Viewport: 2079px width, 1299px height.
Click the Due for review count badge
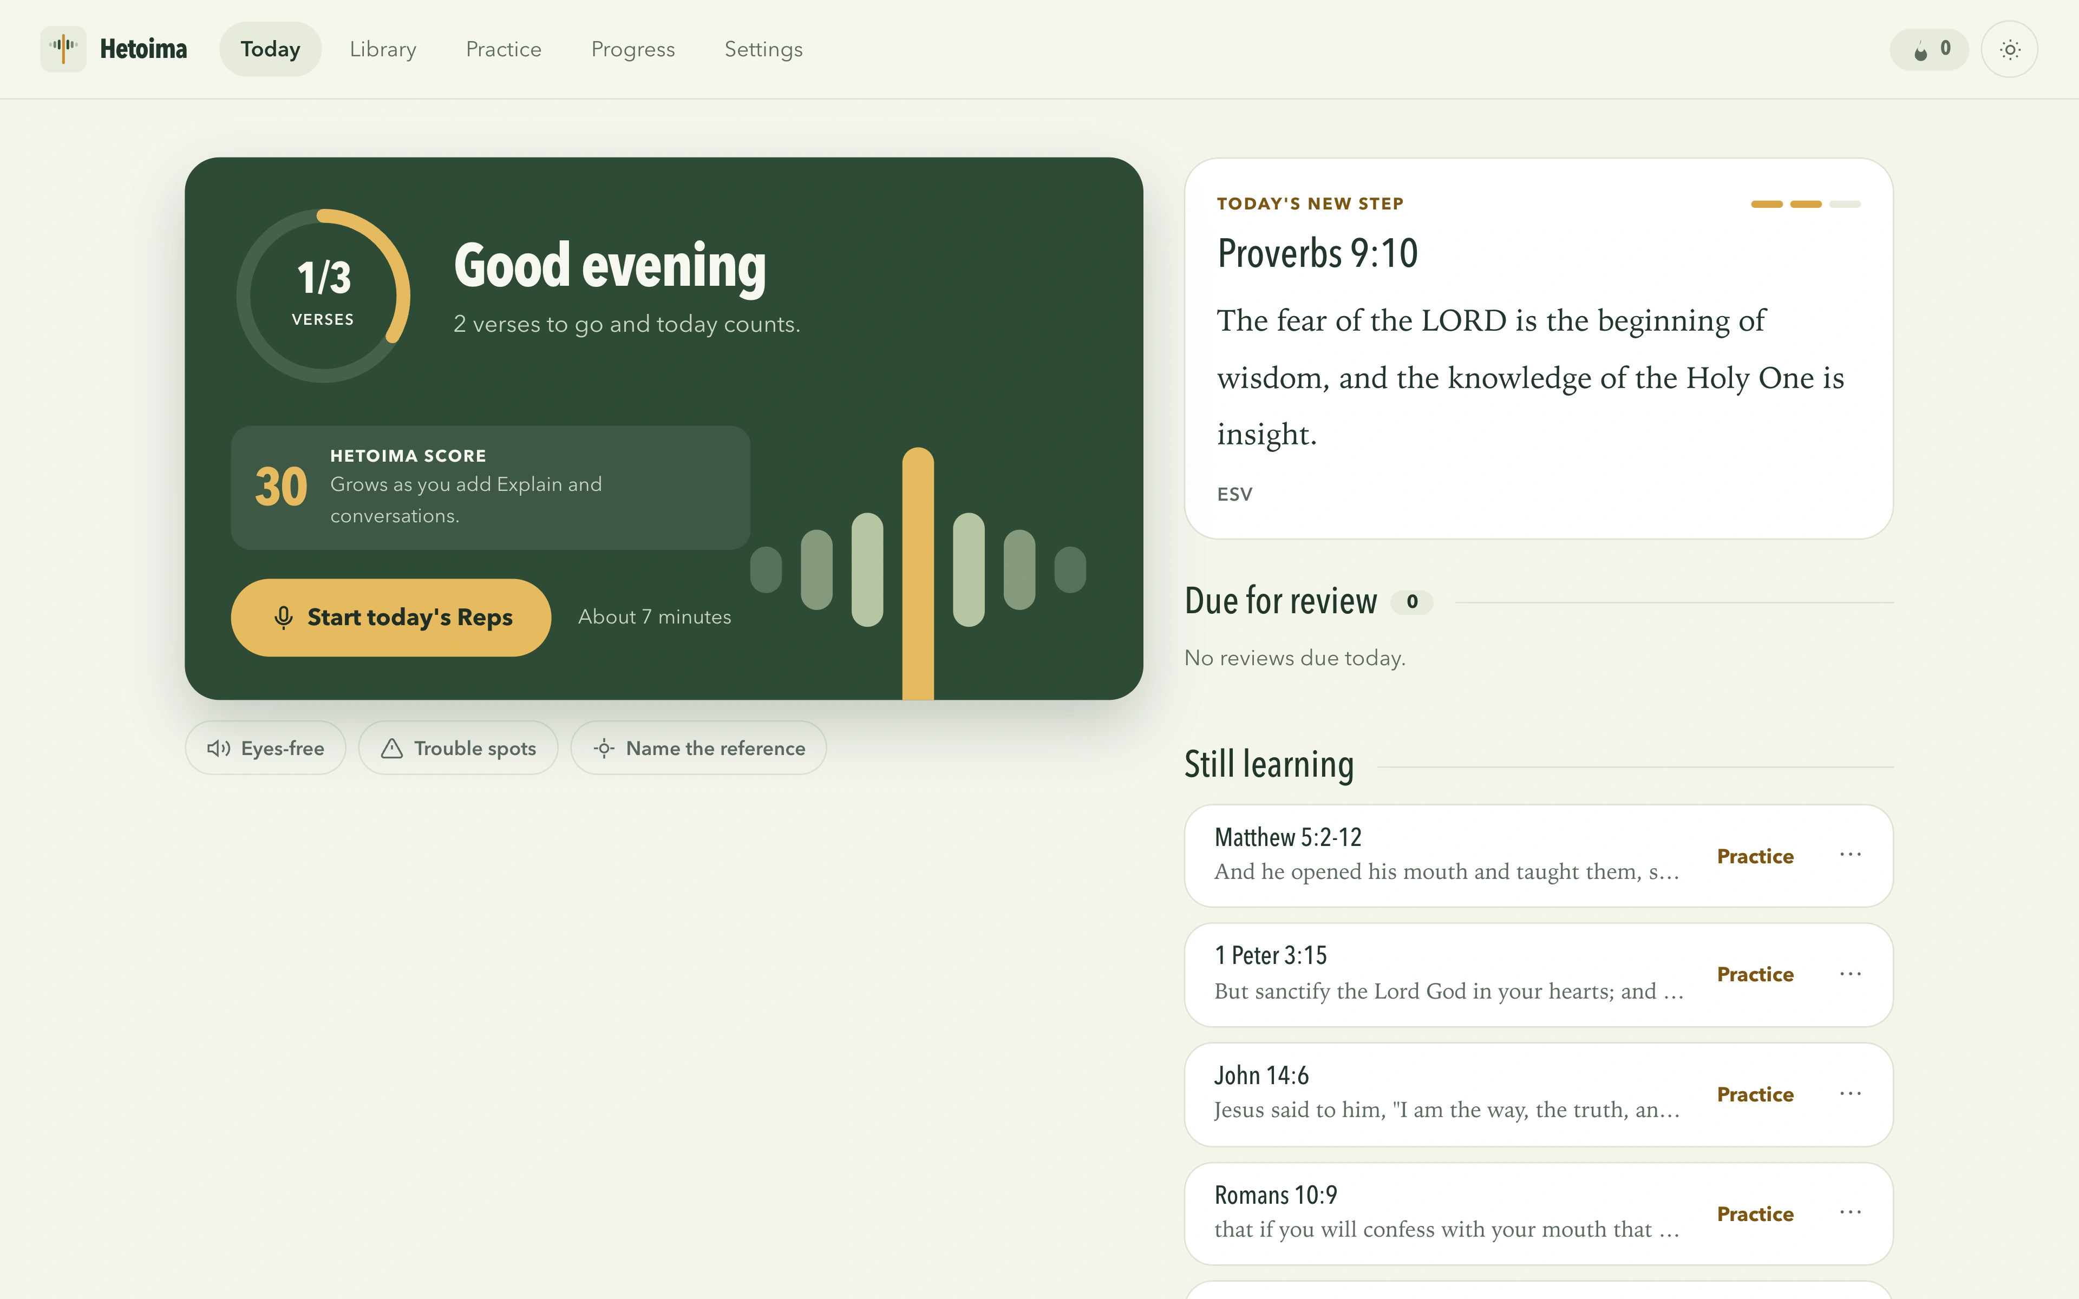[1411, 602]
